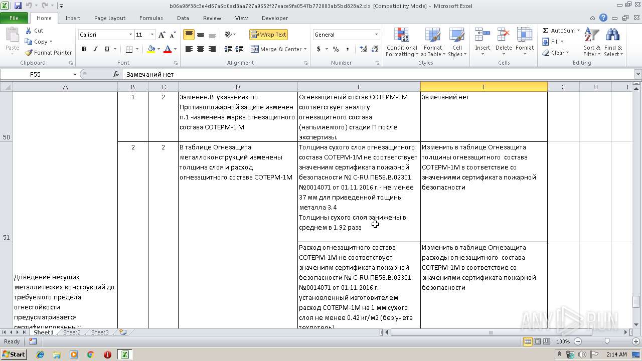Click Increase Decimal
This screenshot has height=361, width=642.
tap(363, 49)
